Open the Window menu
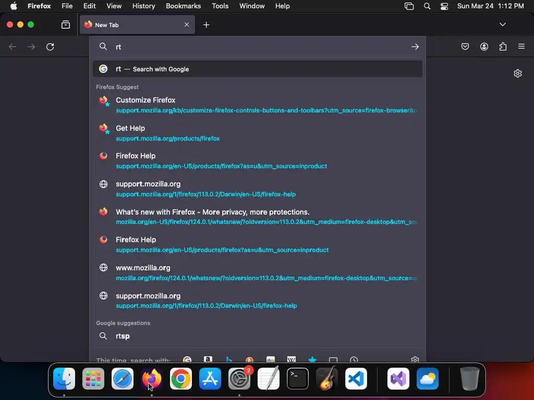 252,6
